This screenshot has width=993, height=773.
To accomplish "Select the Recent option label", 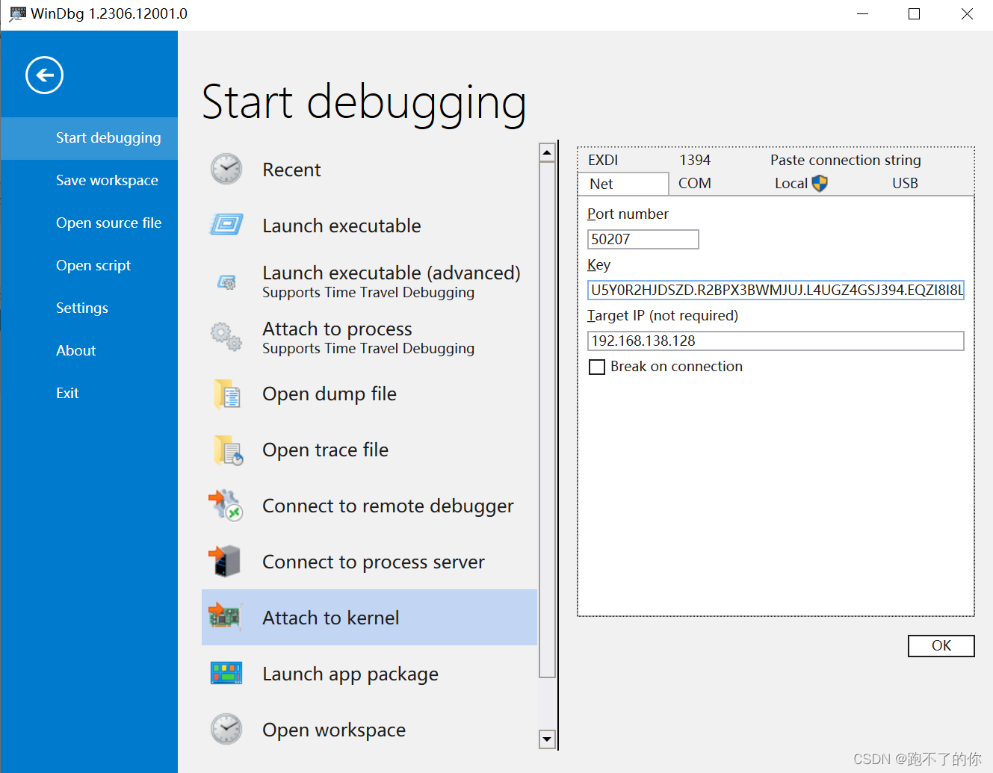I will (x=291, y=170).
